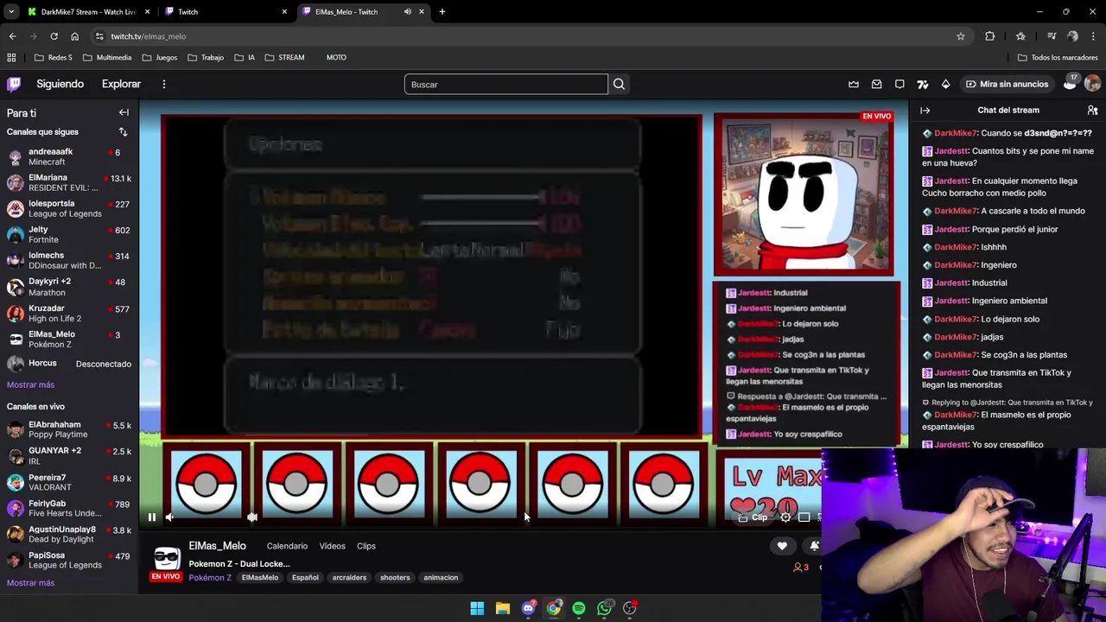Open the chat community users icon
This screenshot has width=1106, height=622.
point(1092,111)
